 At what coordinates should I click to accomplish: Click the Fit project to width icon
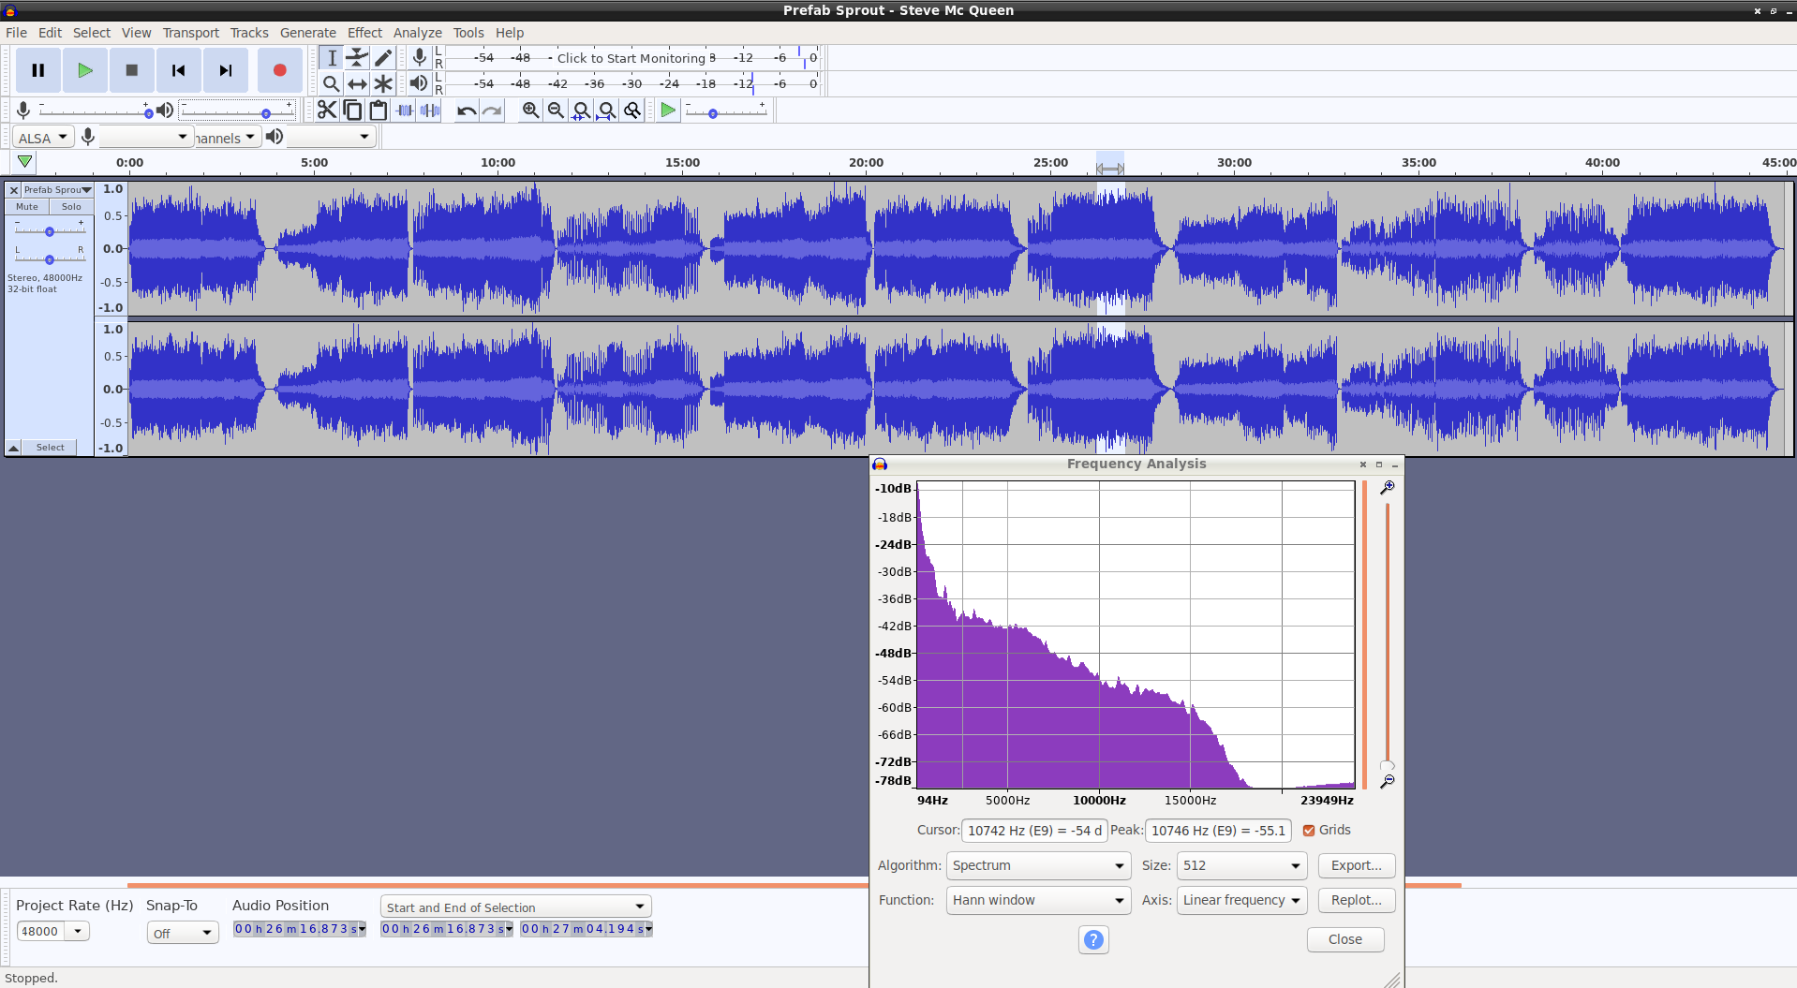(x=607, y=111)
